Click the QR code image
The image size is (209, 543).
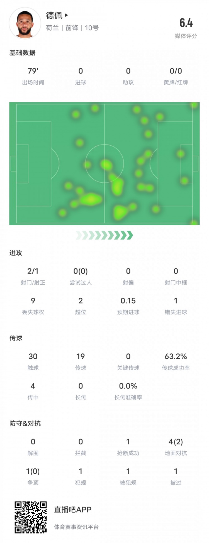(x=31, y=517)
